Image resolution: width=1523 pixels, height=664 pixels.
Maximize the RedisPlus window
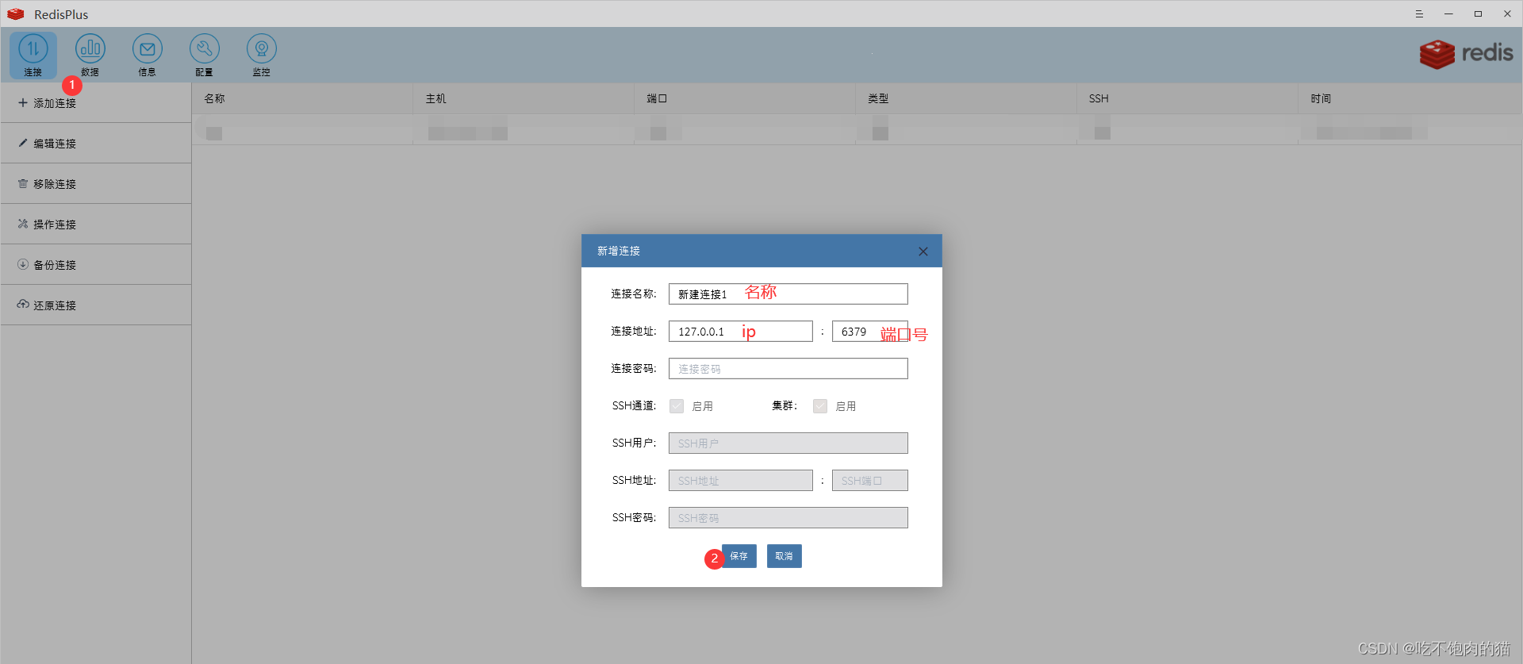click(1478, 14)
